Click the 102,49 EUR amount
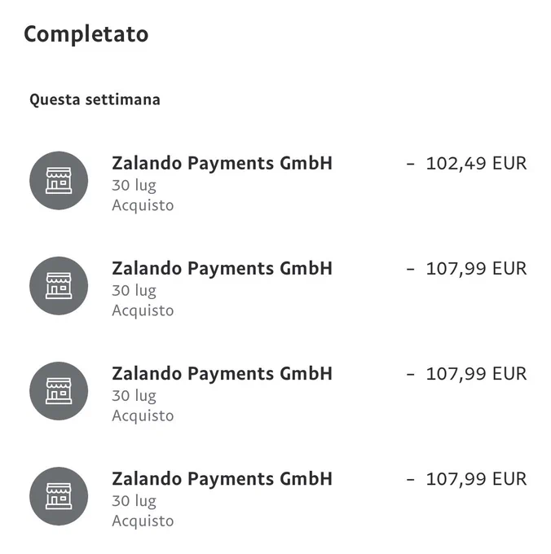The height and width of the screenshot is (554, 551). tap(466, 164)
